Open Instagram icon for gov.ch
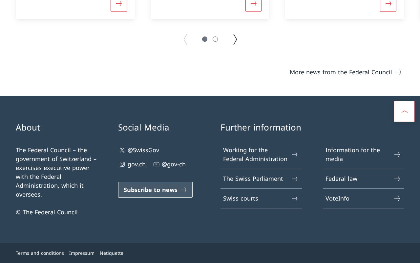The image size is (420, 263). pos(122,164)
